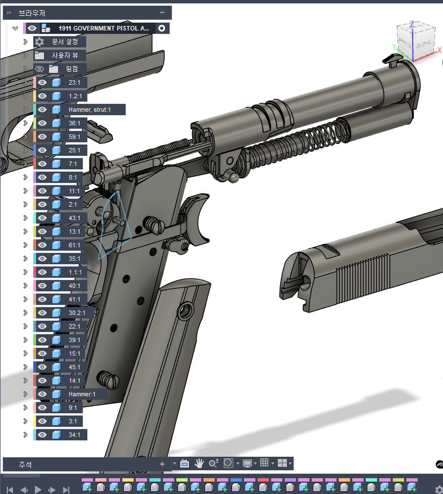Hide component 1.2:1 with its eye icon
Image resolution: width=443 pixels, height=494 pixels.
pos(42,96)
